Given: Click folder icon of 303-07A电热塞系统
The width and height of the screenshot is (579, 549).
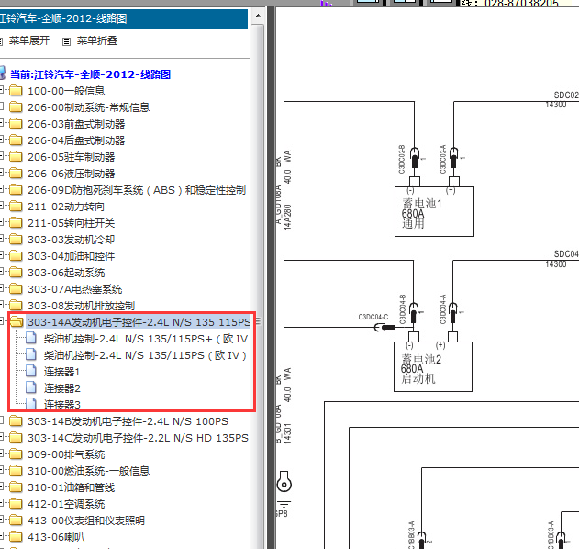Looking at the screenshot, I should (x=16, y=289).
